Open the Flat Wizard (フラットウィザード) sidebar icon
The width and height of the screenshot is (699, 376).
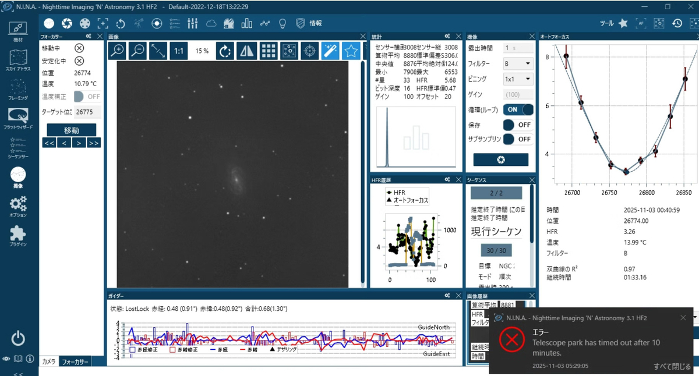18,118
